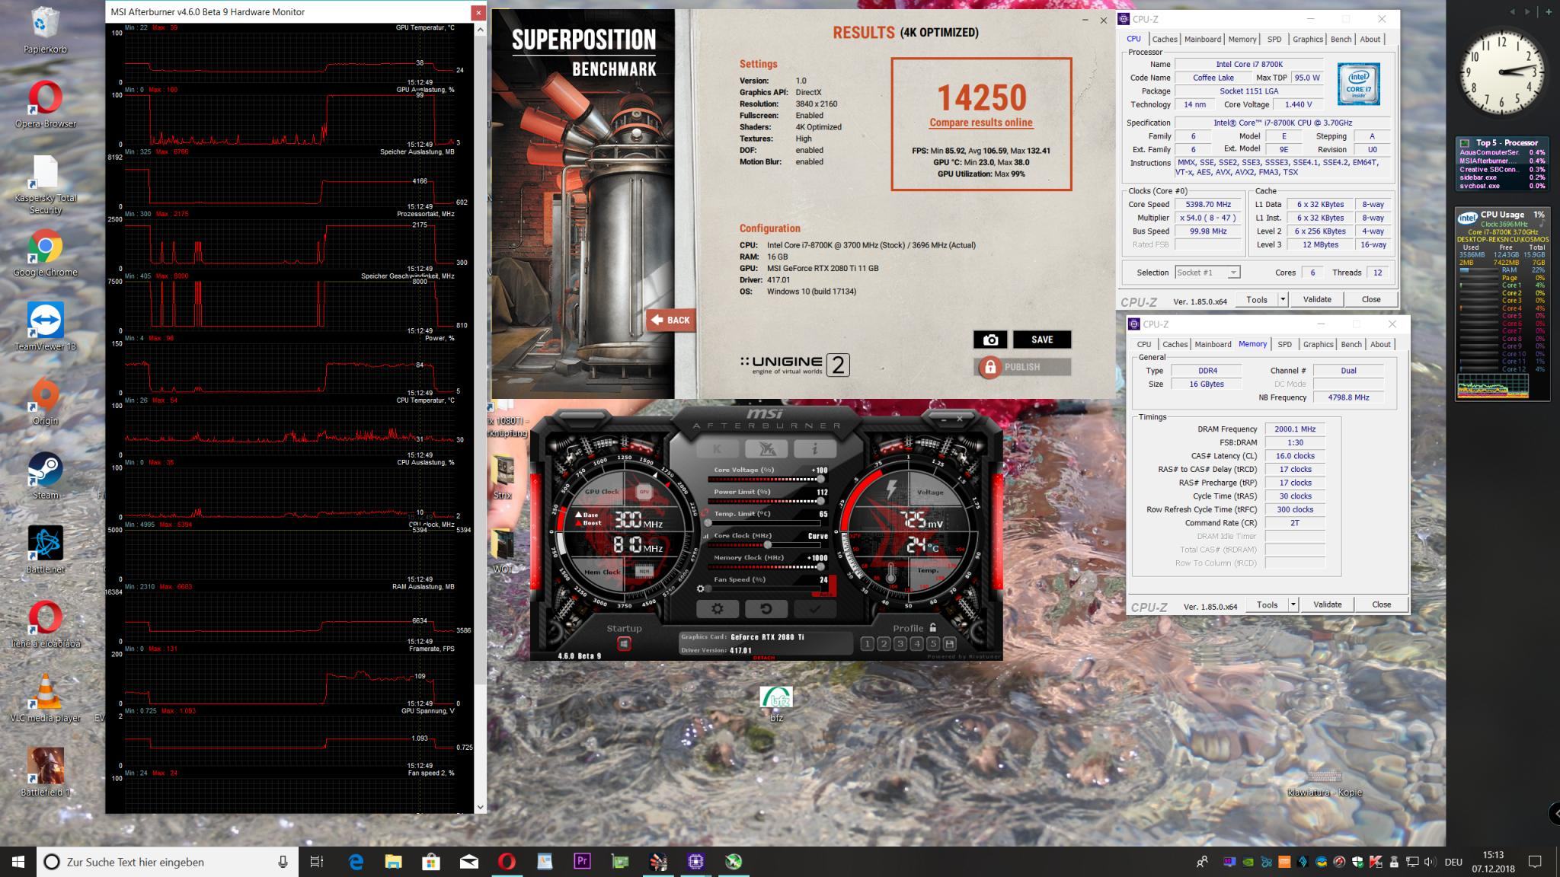
Task: Open Graphics tab in lower CPU-Z window
Action: pos(1318,344)
